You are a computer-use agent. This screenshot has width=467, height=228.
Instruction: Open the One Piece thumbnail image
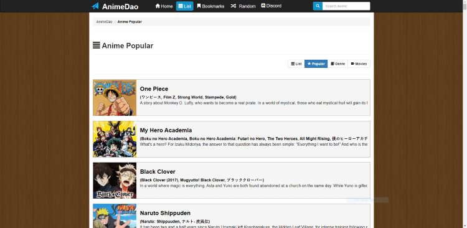coord(115,97)
